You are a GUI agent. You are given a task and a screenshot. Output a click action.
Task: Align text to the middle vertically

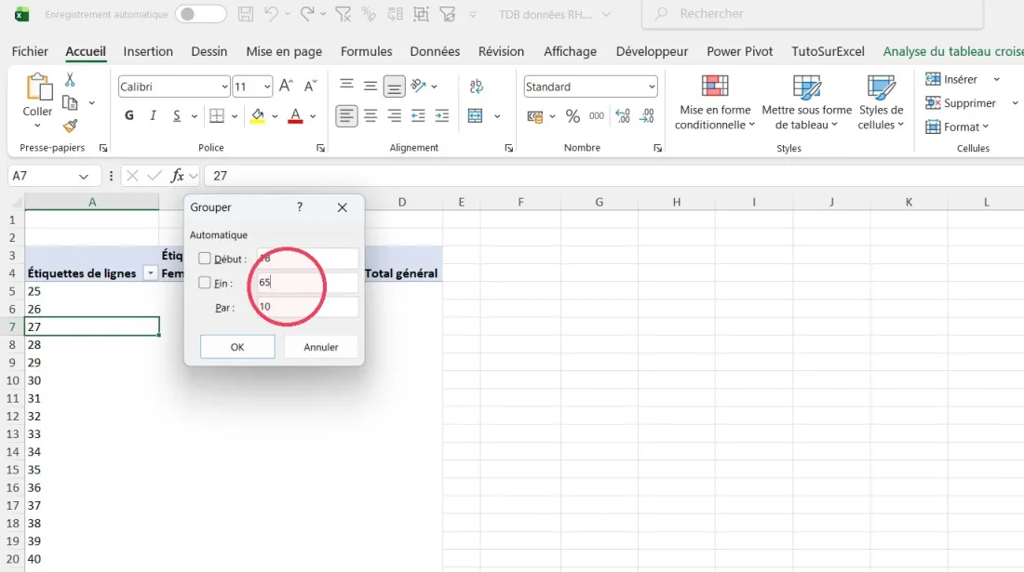click(x=371, y=86)
